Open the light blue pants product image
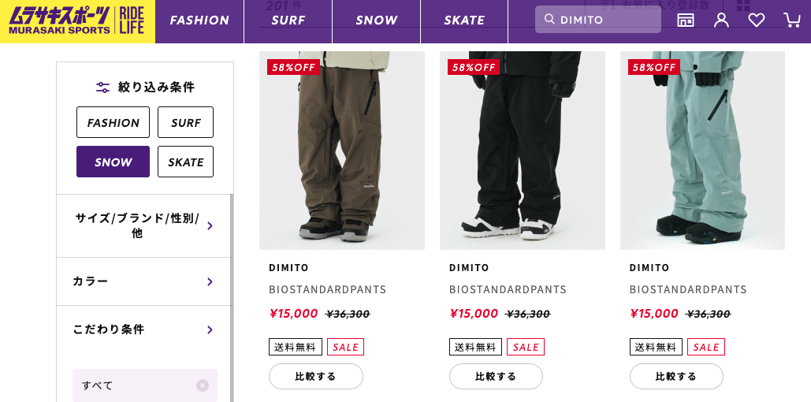This screenshot has height=402, width=811. pos(702,150)
